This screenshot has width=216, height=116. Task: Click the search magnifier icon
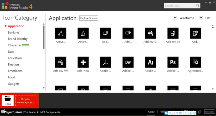[198, 5]
